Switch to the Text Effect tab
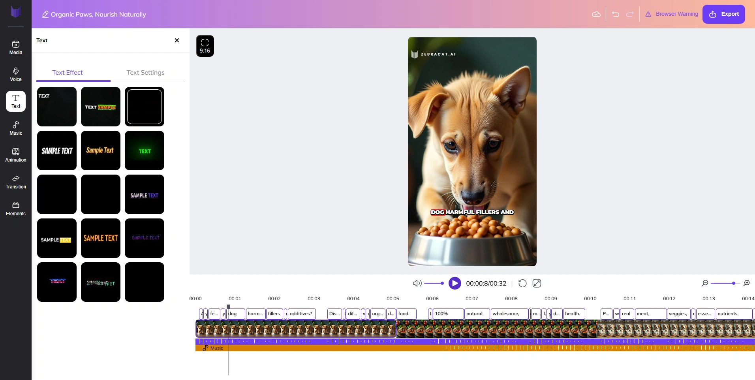The height and width of the screenshot is (380, 755). click(x=68, y=73)
